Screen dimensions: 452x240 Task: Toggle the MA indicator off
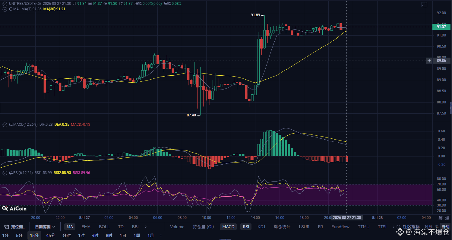click(x=70, y=227)
